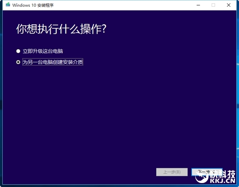Click the Windows 10 setup title bar icon
This screenshot has height=187, width=239.
8,5
